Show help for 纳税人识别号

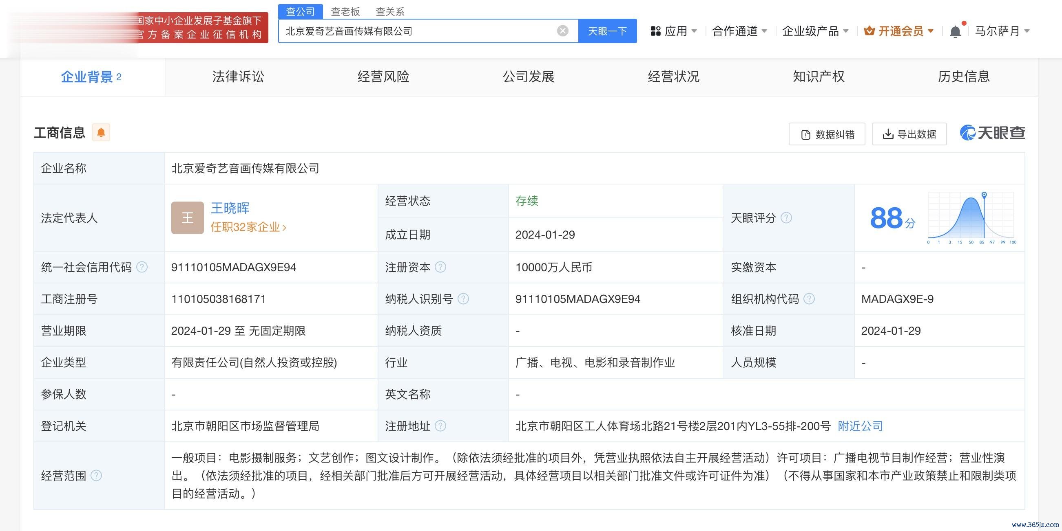pos(463,299)
